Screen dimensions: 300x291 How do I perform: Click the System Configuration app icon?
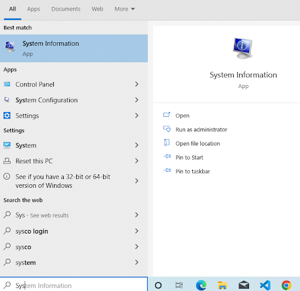pyautogui.click(x=7, y=100)
